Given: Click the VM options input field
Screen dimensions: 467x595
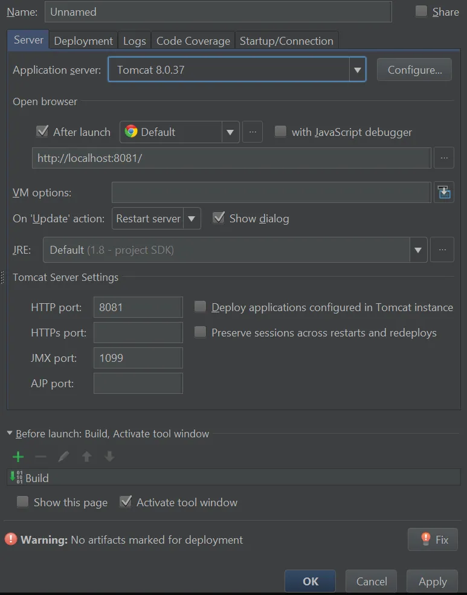Looking at the screenshot, I should pos(271,192).
